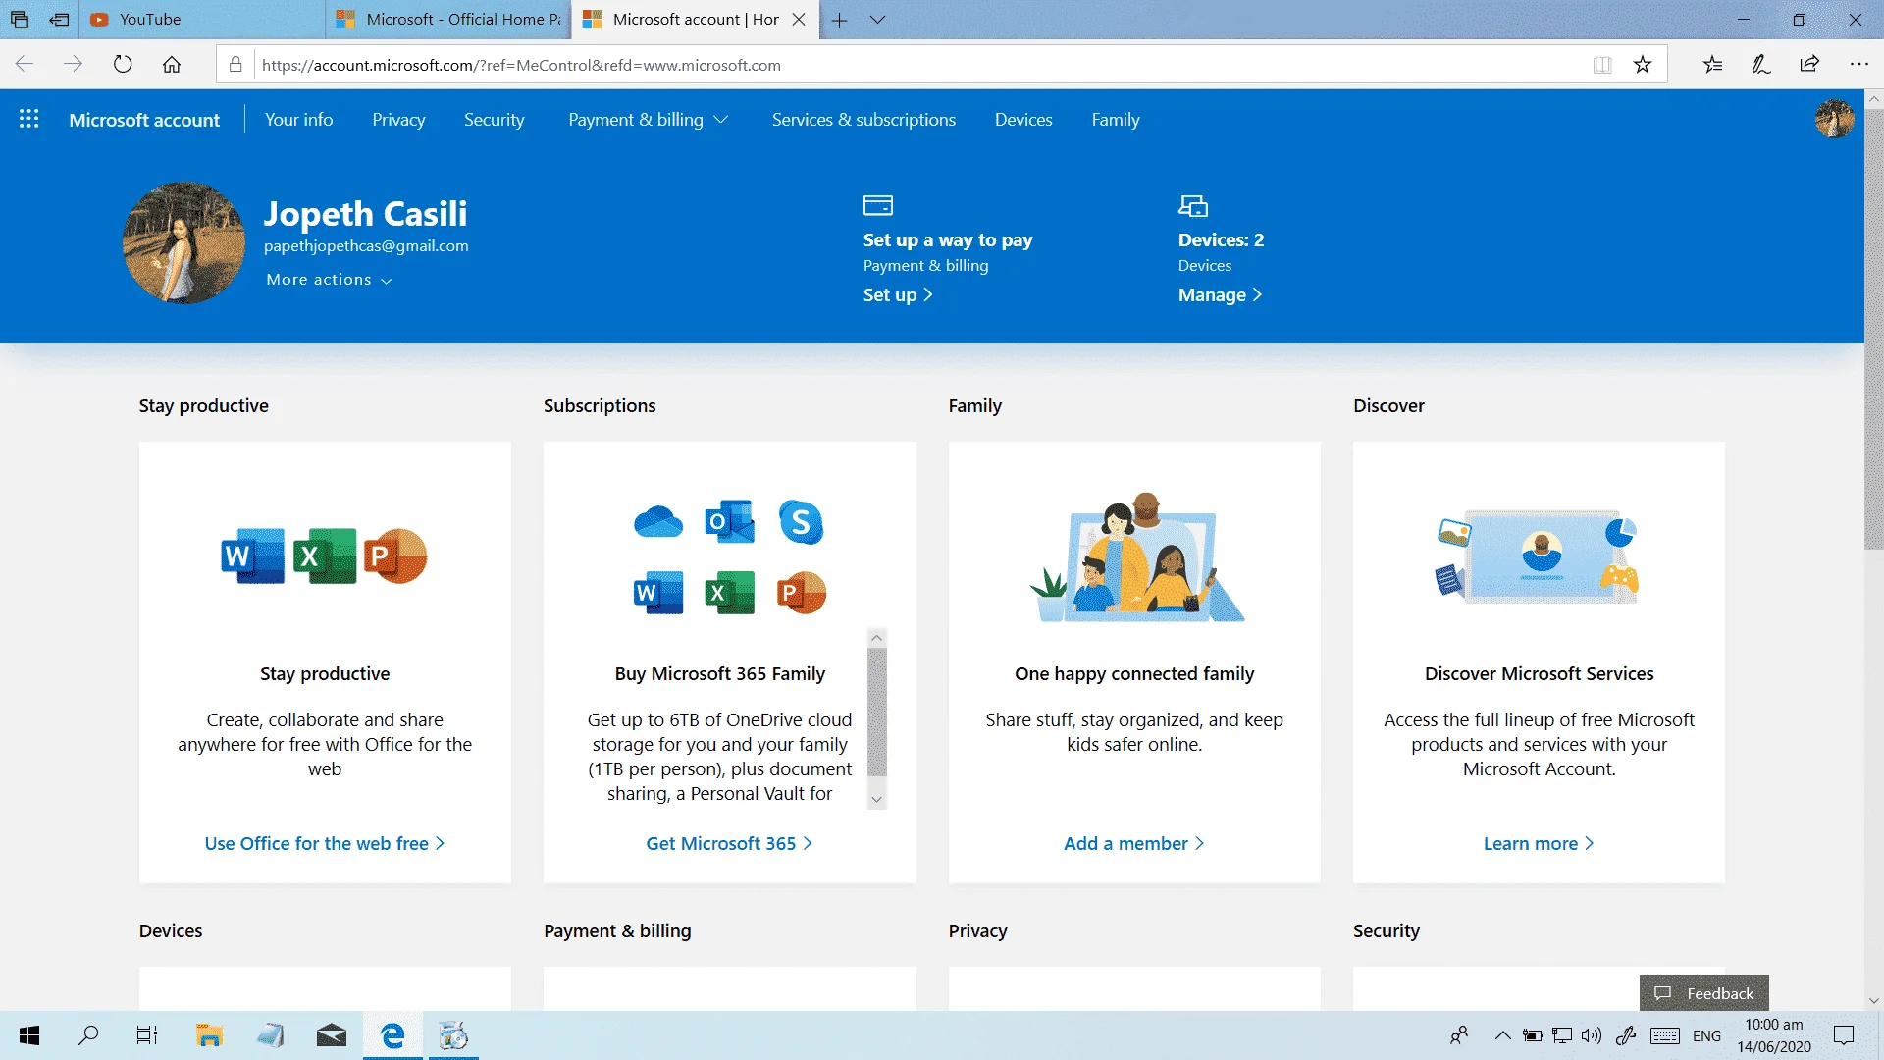This screenshot has height=1060, width=1884.
Task: Click the profile photo of Jopeth Casili
Action: coord(183,242)
